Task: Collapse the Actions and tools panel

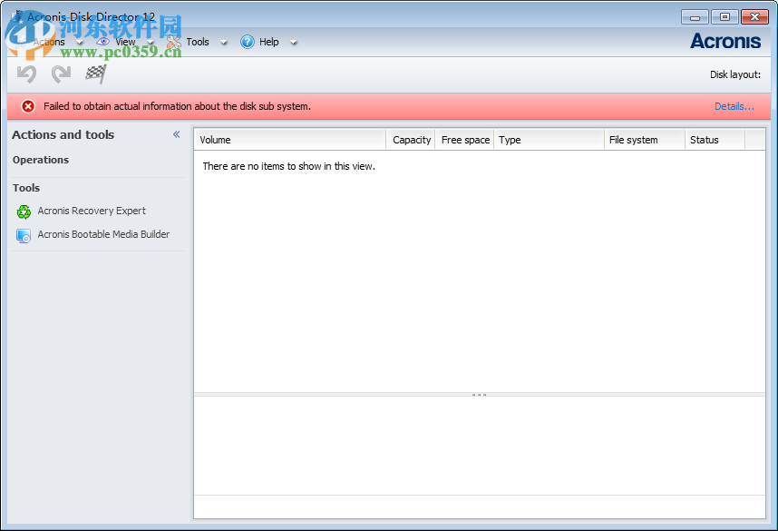Action: tap(176, 133)
